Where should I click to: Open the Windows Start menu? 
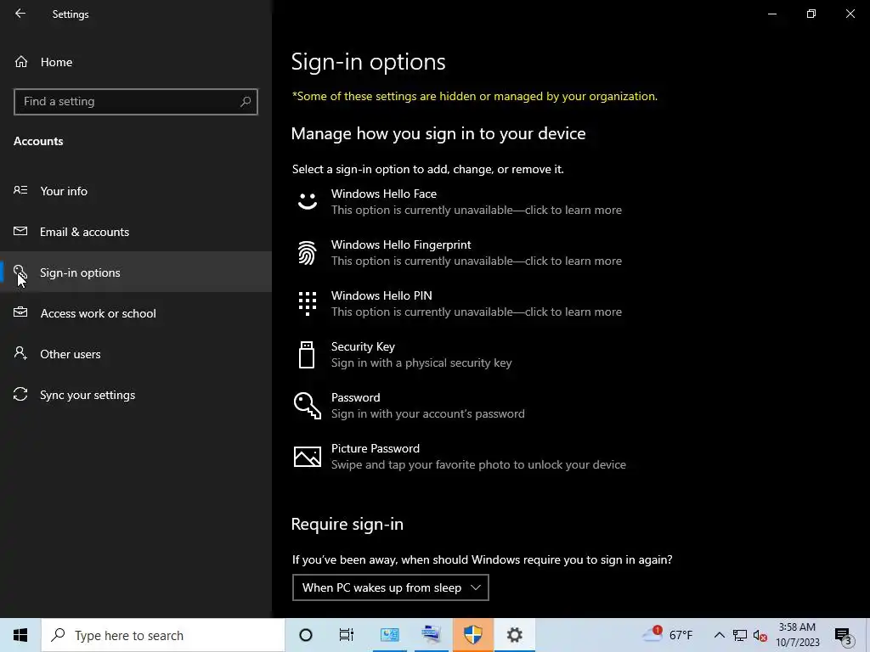(x=20, y=635)
